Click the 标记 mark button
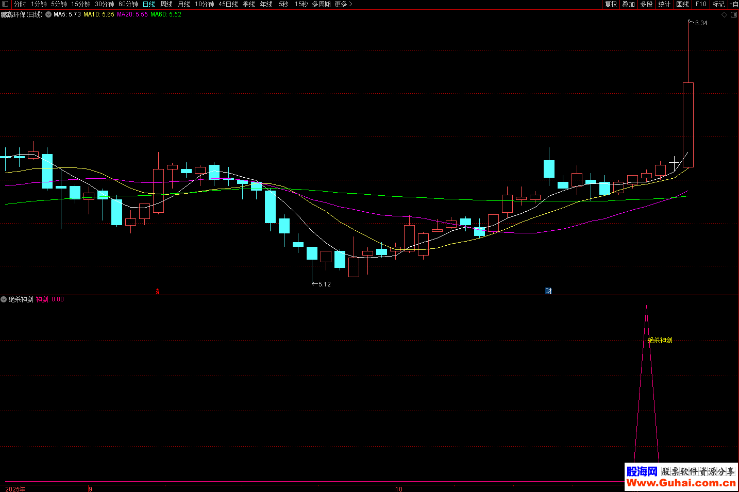 coord(718,4)
